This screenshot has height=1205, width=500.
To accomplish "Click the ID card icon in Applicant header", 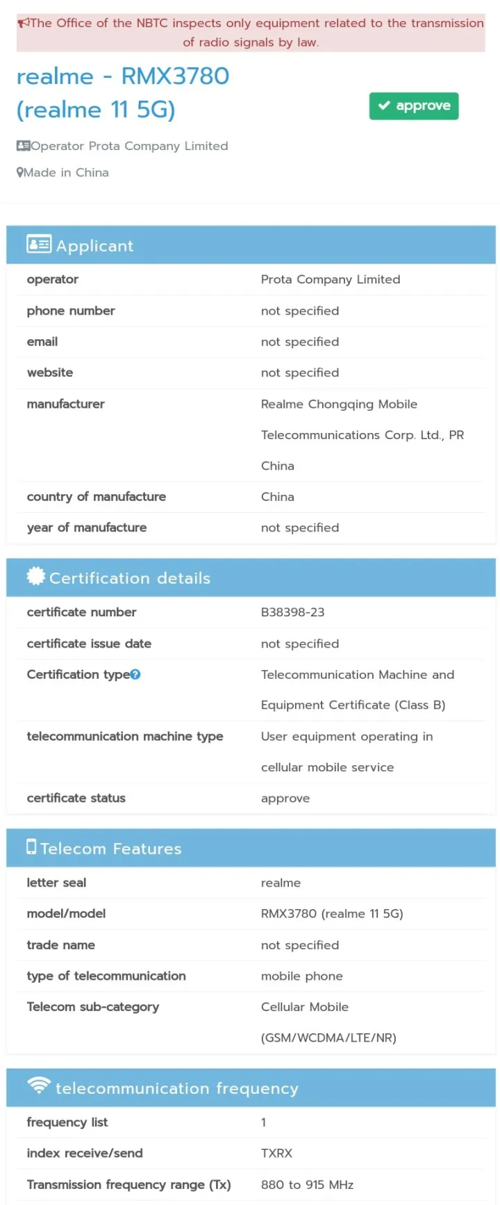I will coord(40,244).
